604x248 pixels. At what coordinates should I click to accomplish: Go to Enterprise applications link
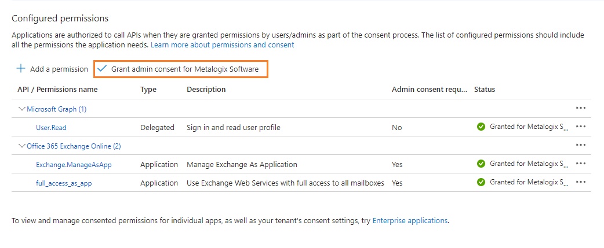click(410, 220)
